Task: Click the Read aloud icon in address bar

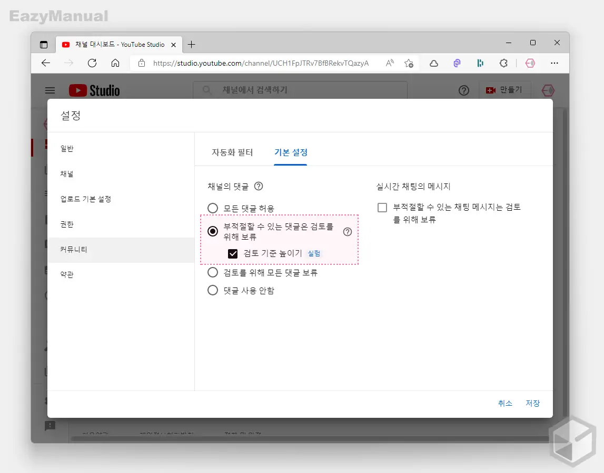Action: (x=389, y=63)
